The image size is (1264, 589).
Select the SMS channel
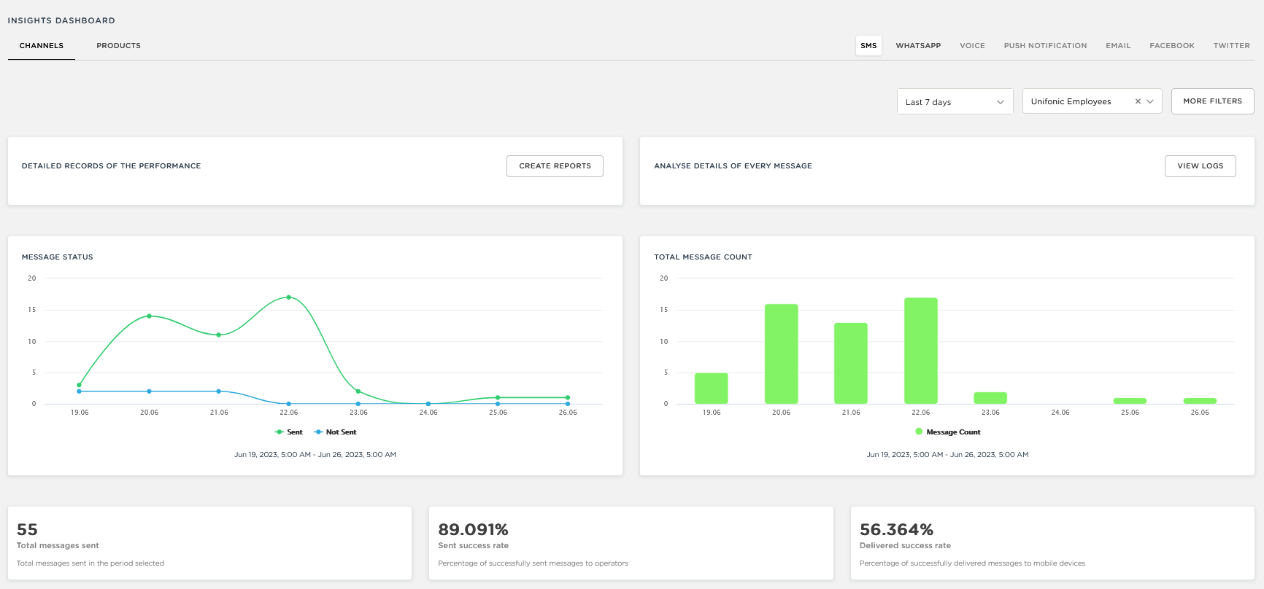pos(868,46)
